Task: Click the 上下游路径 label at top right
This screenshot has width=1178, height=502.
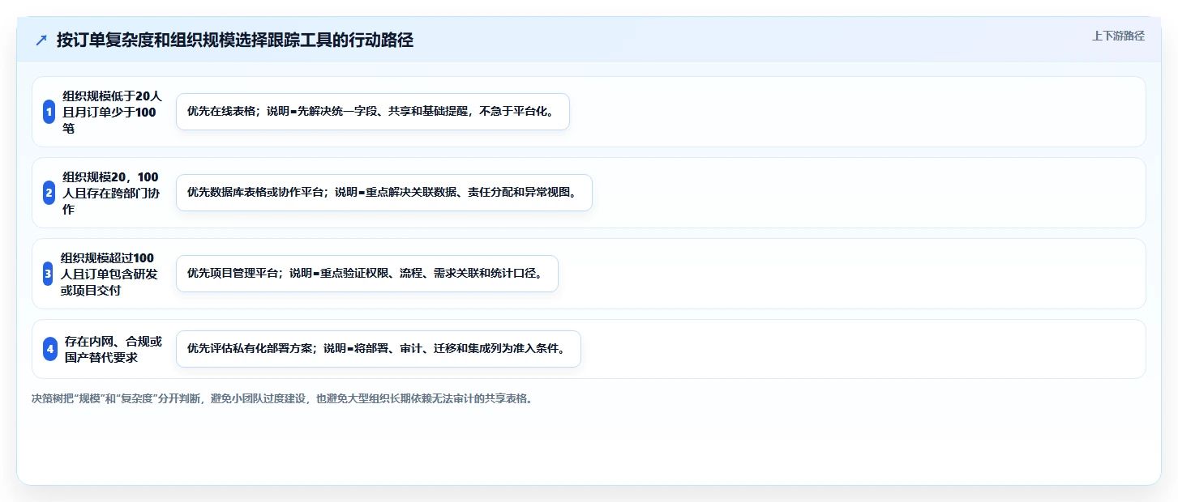Action: [1118, 36]
